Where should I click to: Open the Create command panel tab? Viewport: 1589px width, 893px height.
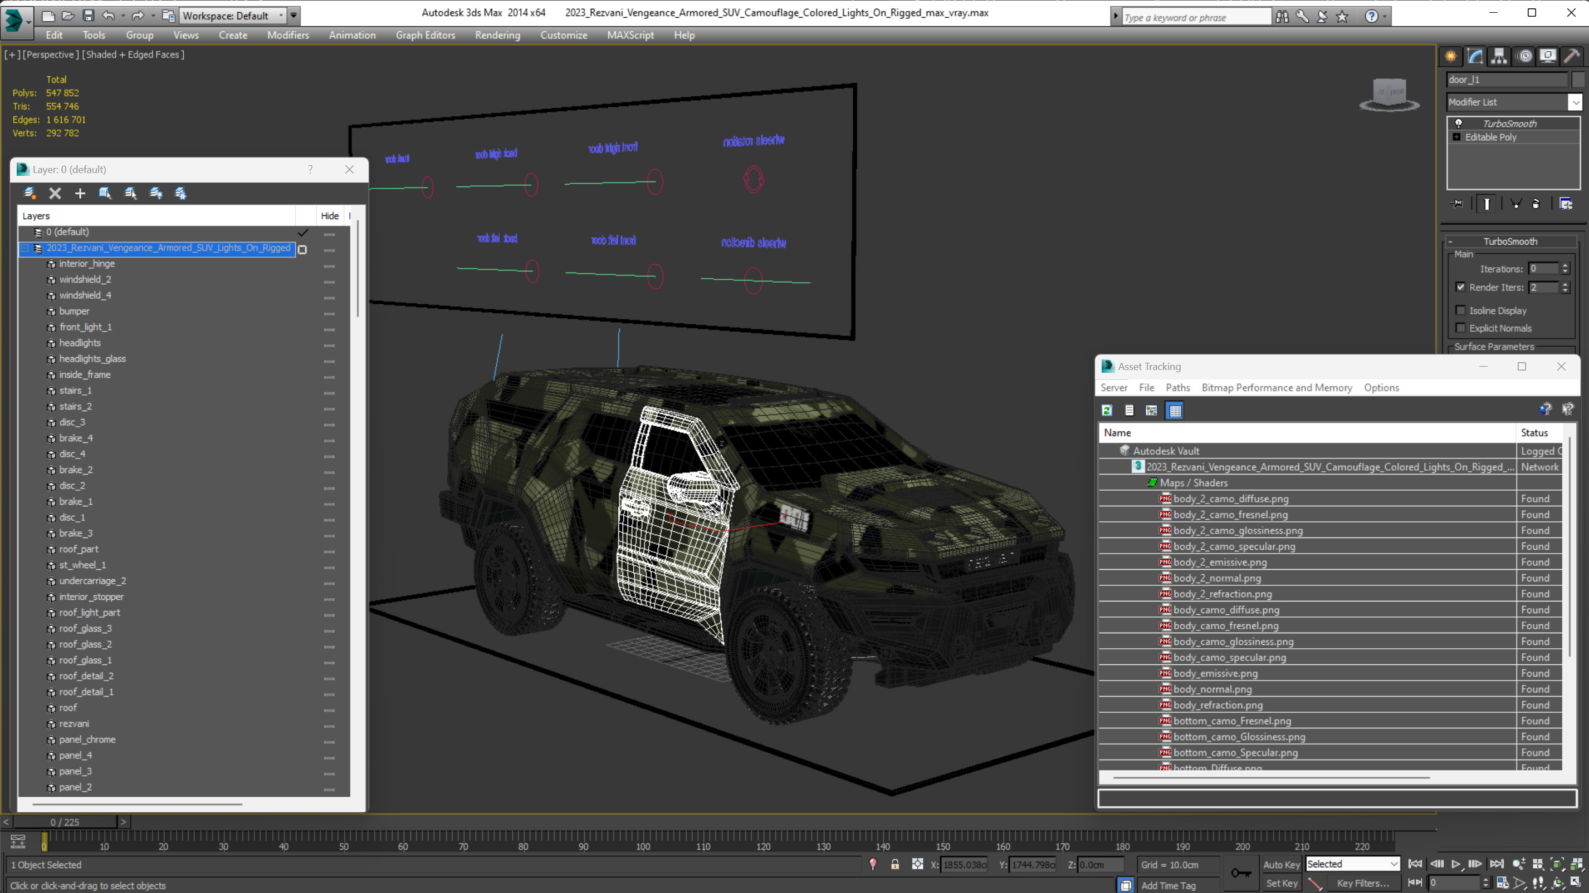tap(1450, 56)
